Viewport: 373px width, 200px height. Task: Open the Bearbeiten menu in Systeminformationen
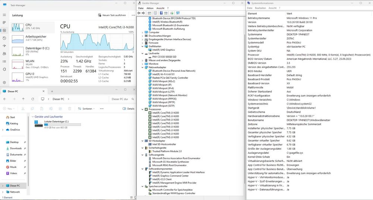(x=260, y=8)
